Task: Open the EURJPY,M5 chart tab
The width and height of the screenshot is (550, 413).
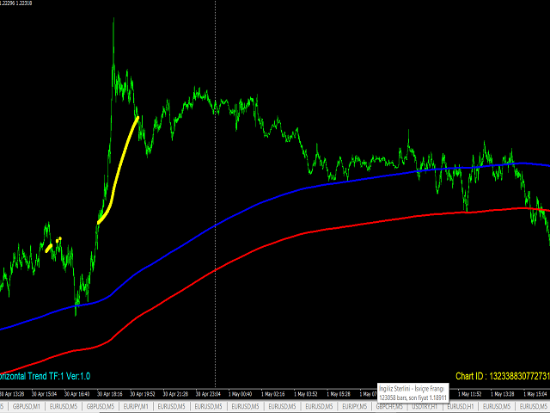Action: point(355,407)
